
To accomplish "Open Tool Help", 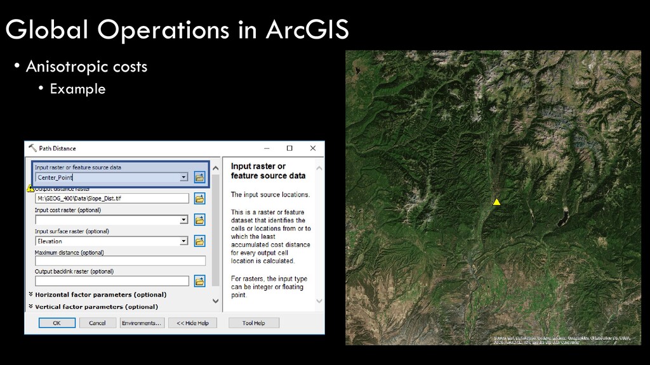I will 254,323.
